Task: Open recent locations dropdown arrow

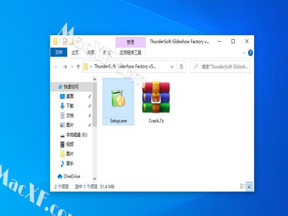Action: 72,67
